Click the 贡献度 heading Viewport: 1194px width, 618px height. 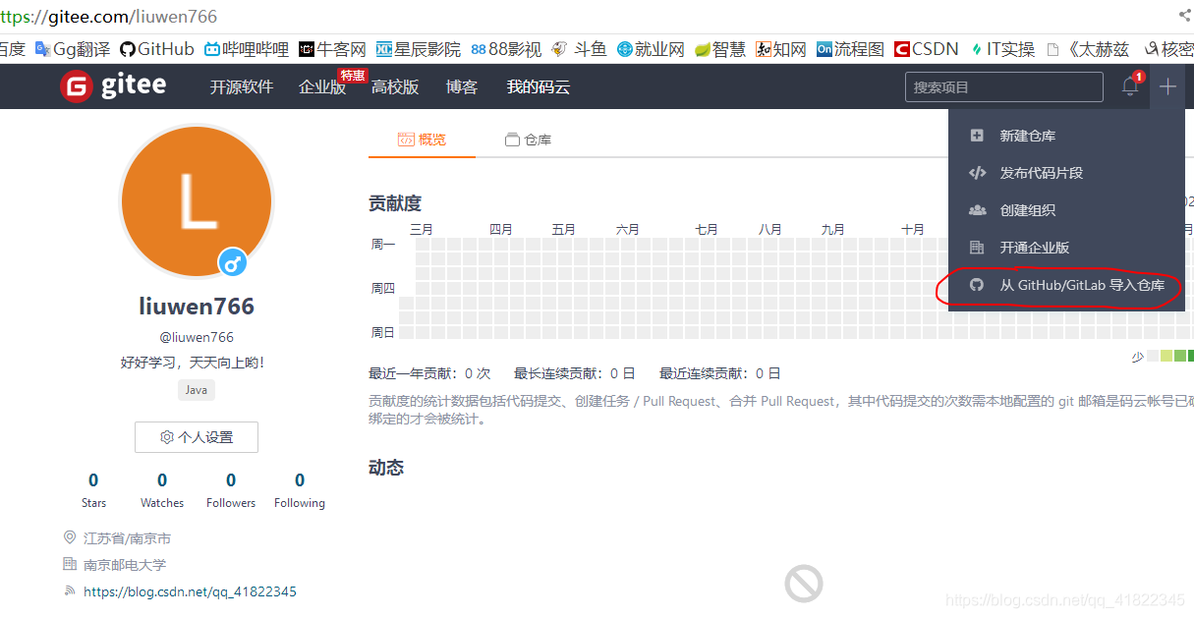pos(395,203)
